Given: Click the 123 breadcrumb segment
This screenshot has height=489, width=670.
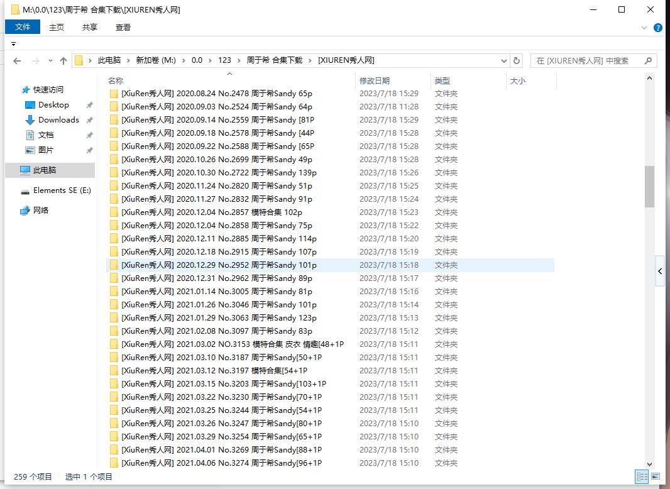Looking at the screenshot, I should [224, 60].
